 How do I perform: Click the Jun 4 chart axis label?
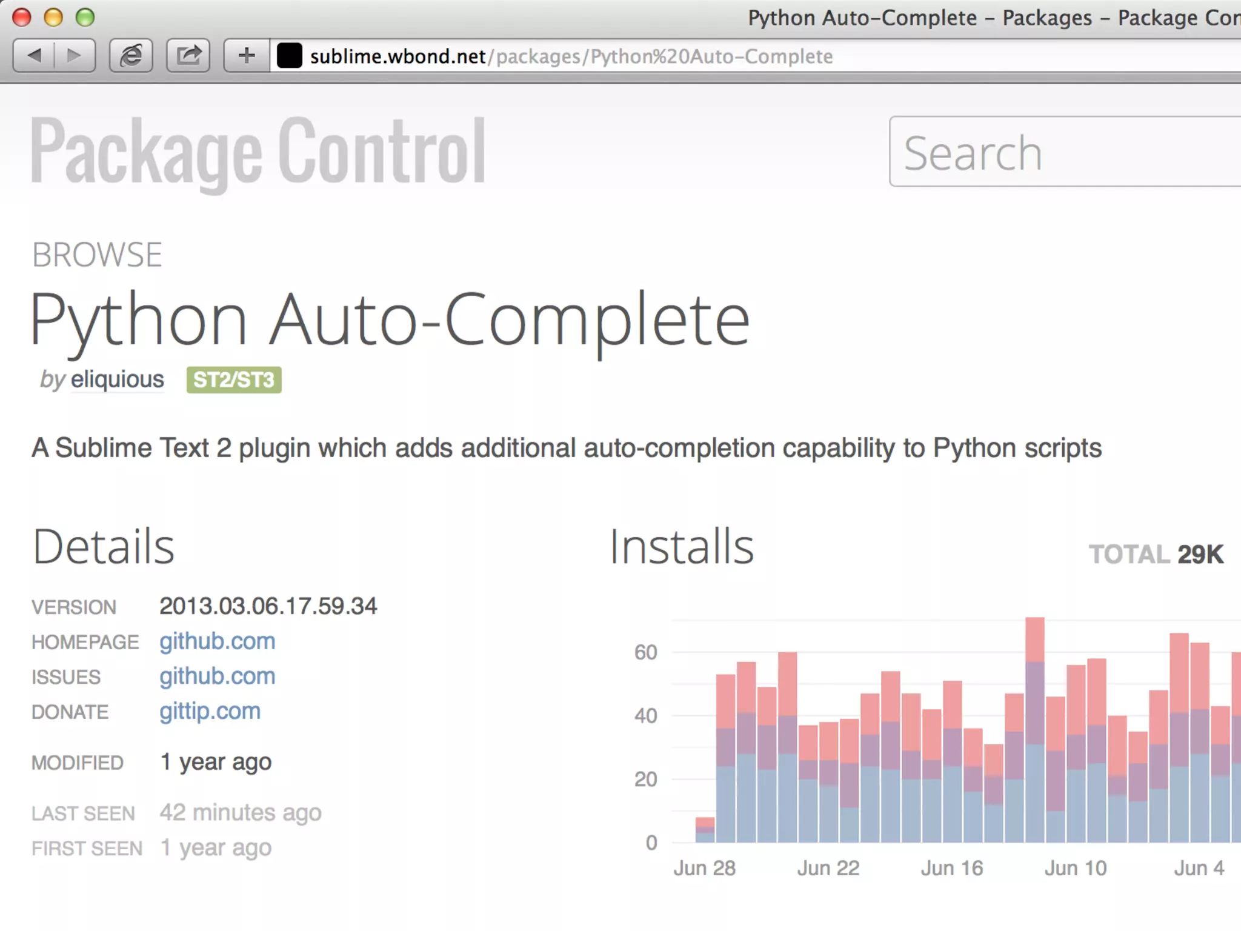(1199, 869)
